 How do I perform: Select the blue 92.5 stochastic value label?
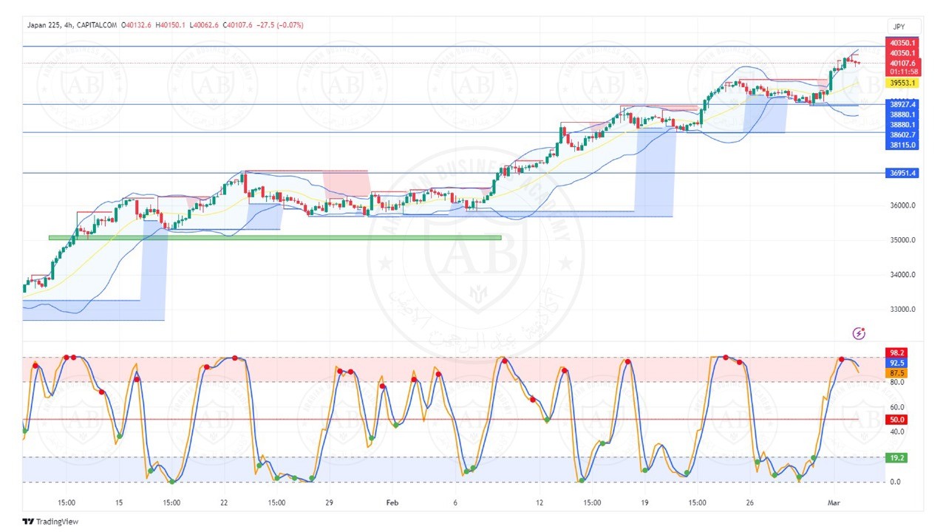point(896,363)
